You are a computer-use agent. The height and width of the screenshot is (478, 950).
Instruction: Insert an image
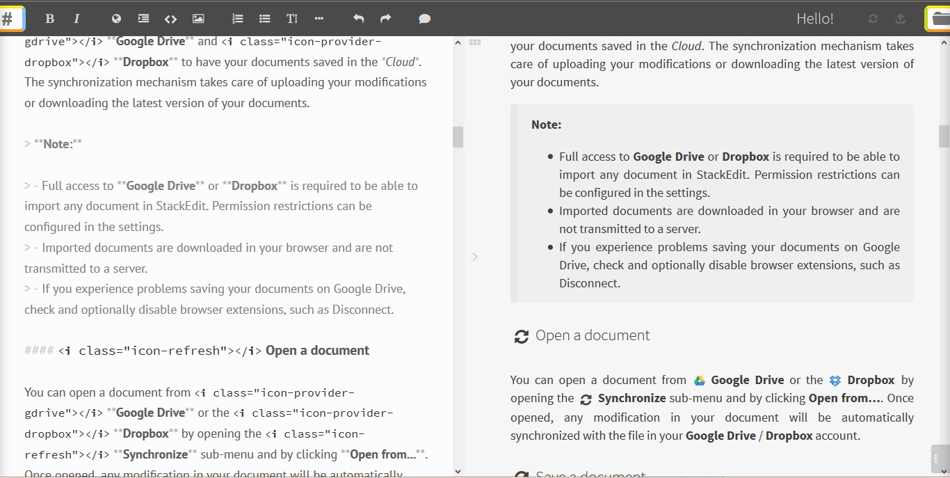click(x=198, y=19)
